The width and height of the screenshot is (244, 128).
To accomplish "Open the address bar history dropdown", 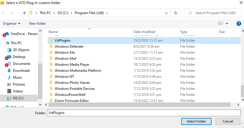I will tap(166, 13).
